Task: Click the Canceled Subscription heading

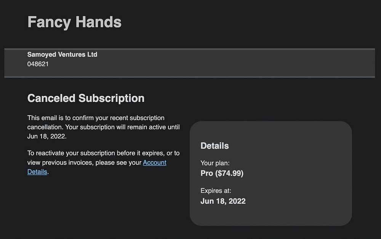Action: 86,98
